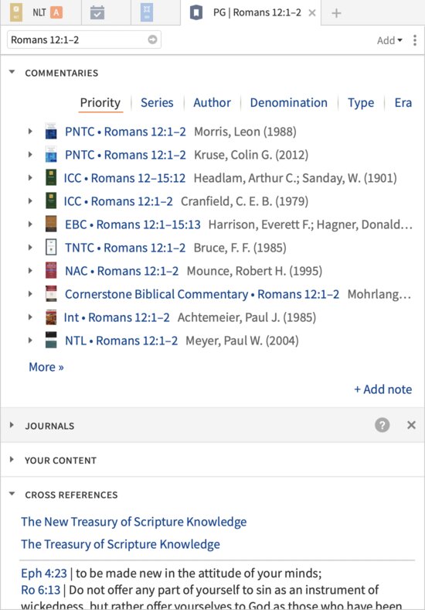This screenshot has width=425, height=610.
Task: Add a new tab with plus icon
Action: (336, 13)
